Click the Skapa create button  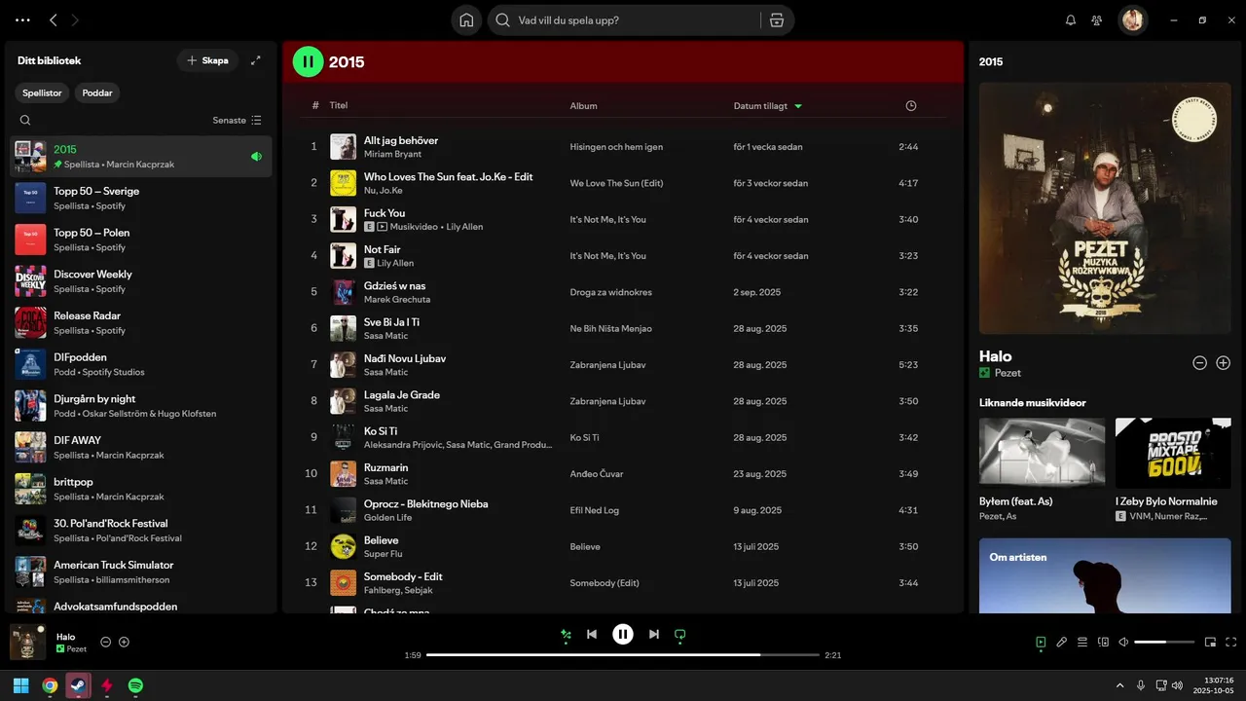pos(207,60)
